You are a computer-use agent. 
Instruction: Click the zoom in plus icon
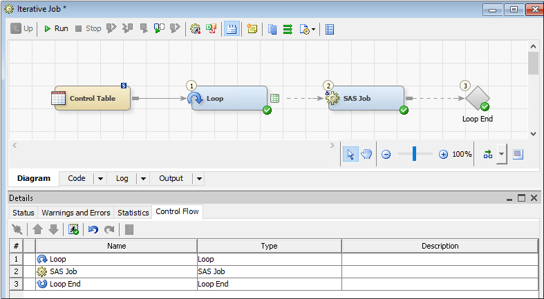click(443, 155)
